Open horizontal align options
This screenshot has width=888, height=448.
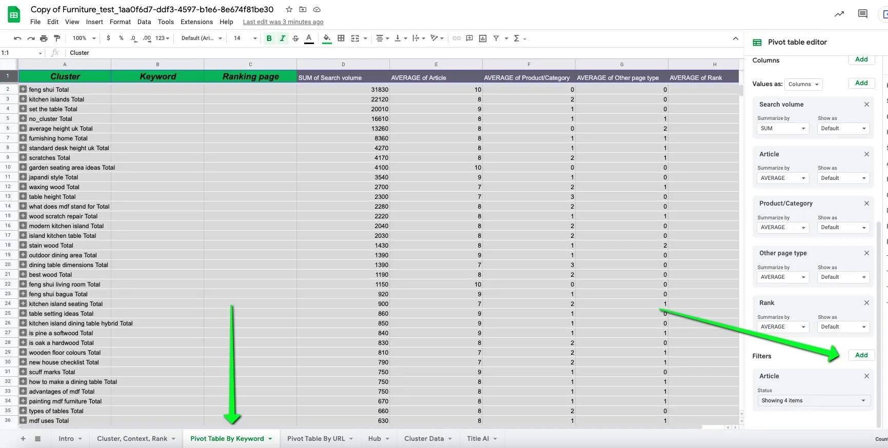(383, 38)
